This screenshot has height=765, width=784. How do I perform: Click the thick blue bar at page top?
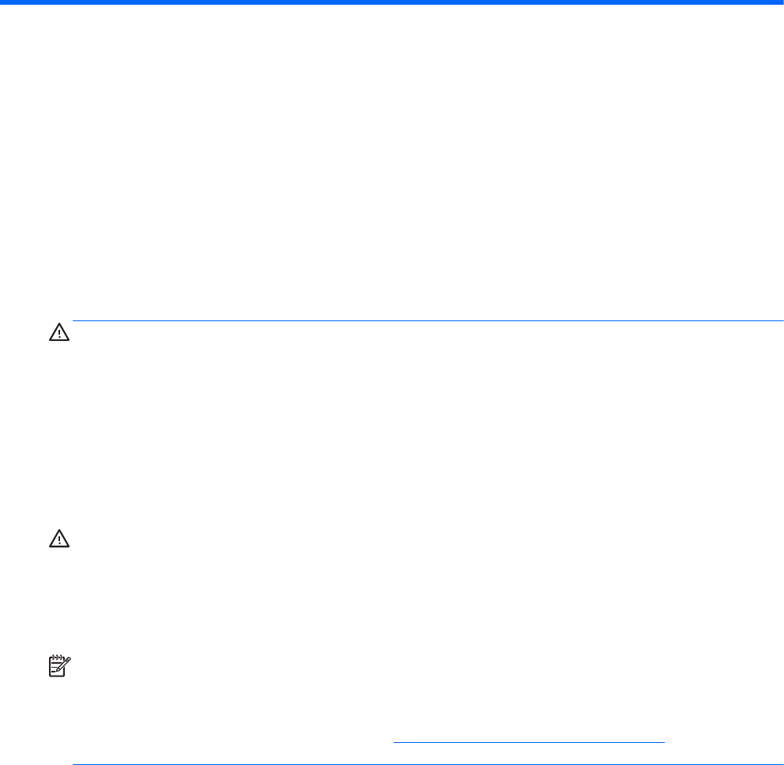click(392, 2)
